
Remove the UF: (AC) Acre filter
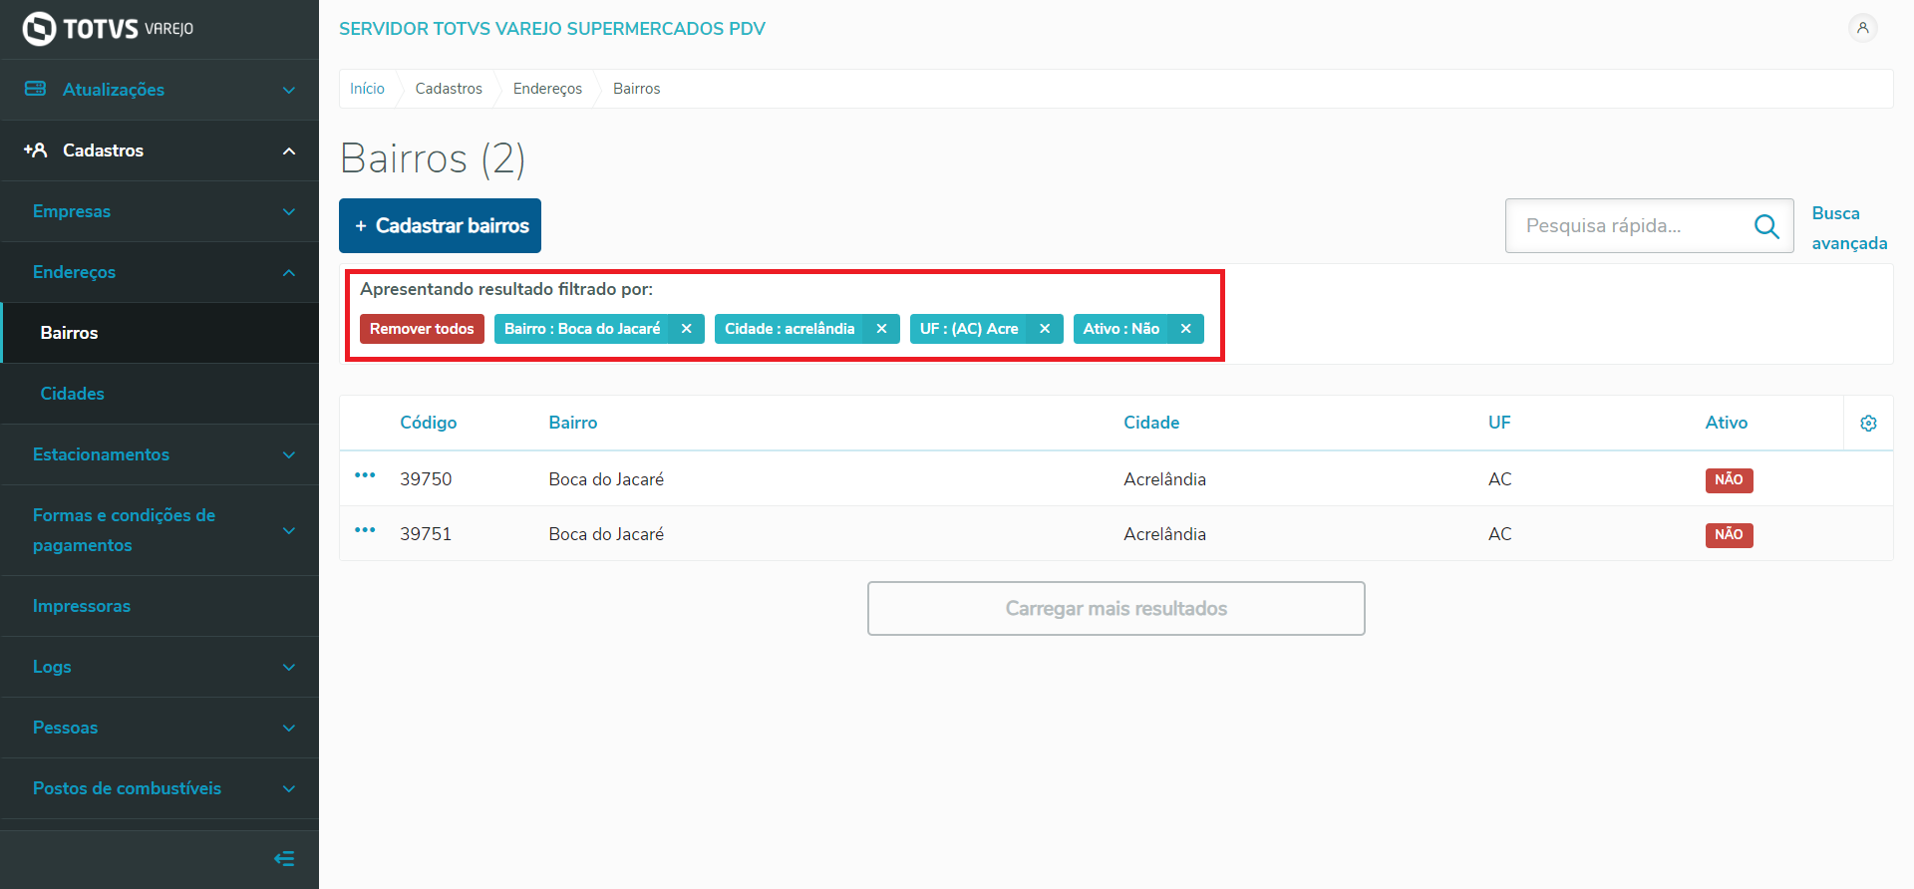[1045, 329]
